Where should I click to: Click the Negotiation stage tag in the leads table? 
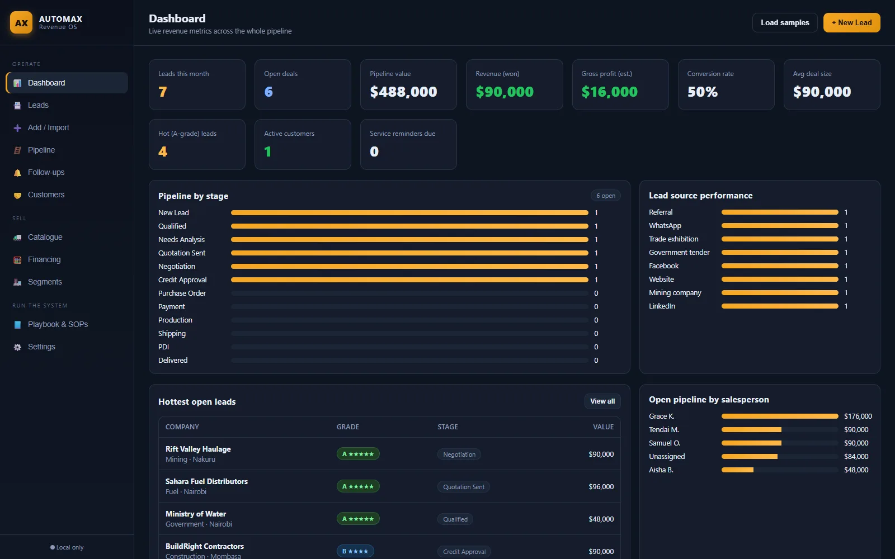459,454
